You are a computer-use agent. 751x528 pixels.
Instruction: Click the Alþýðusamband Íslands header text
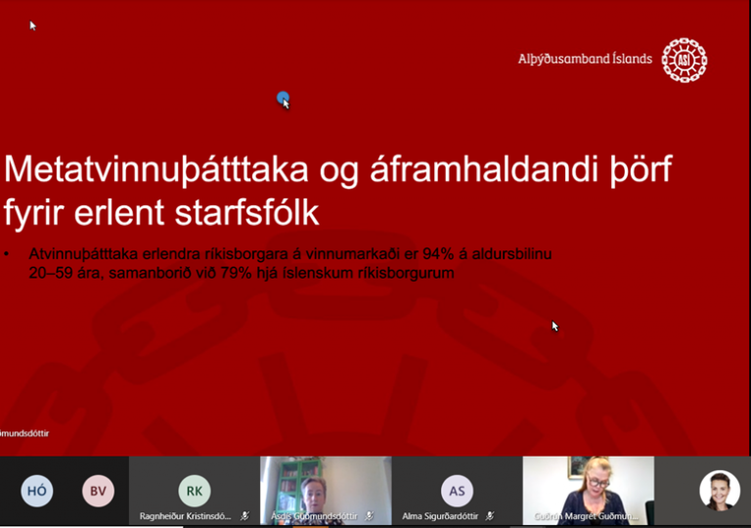pyautogui.click(x=585, y=60)
